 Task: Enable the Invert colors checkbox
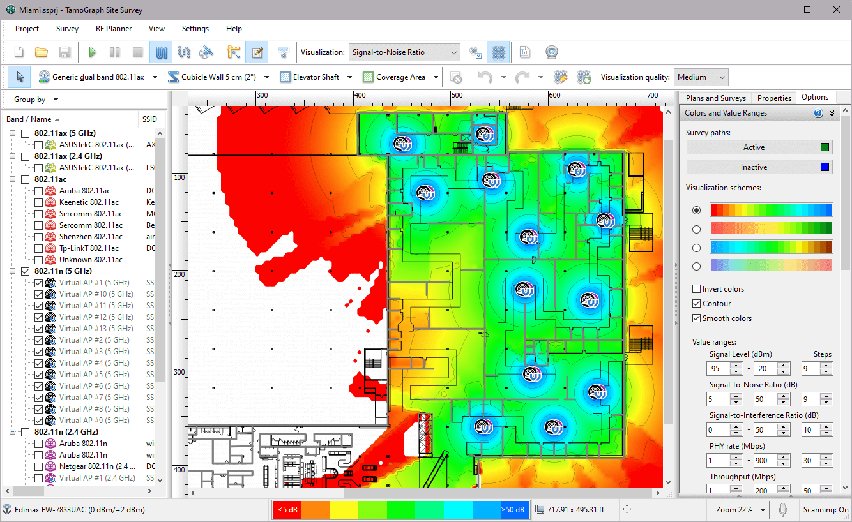(x=696, y=288)
